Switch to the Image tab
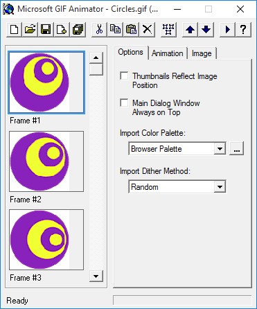 point(202,53)
